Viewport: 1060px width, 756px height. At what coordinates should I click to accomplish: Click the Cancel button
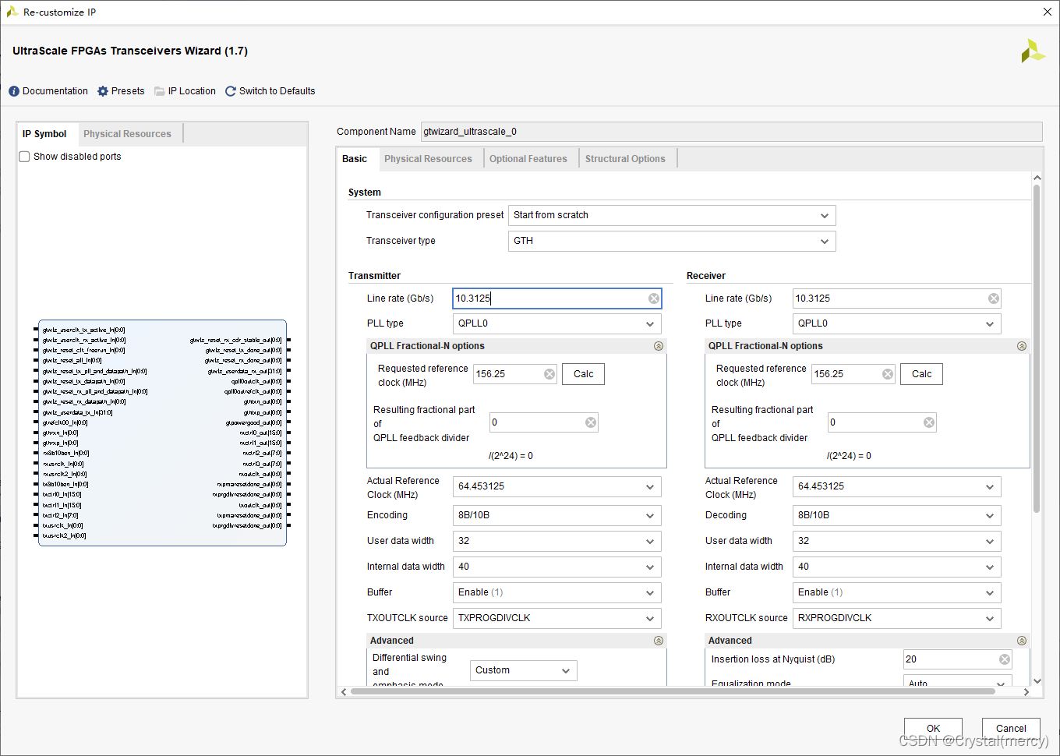click(x=1011, y=729)
